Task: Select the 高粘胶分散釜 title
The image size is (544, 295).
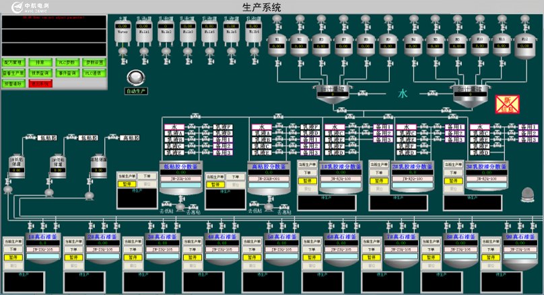Action: (269, 167)
